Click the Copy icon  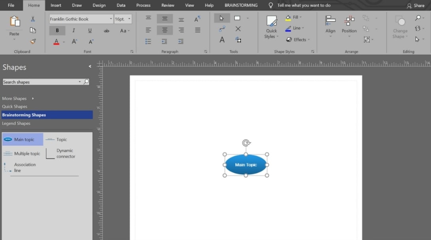(x=33, y=30)
